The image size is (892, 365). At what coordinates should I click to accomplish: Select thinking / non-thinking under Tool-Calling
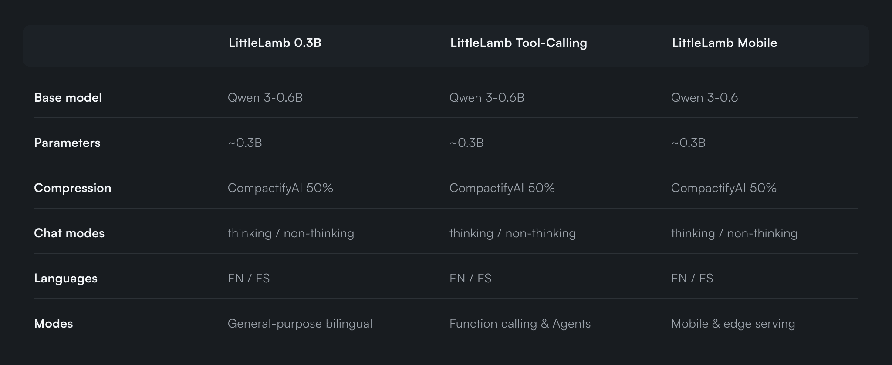(x=512, y=233)
